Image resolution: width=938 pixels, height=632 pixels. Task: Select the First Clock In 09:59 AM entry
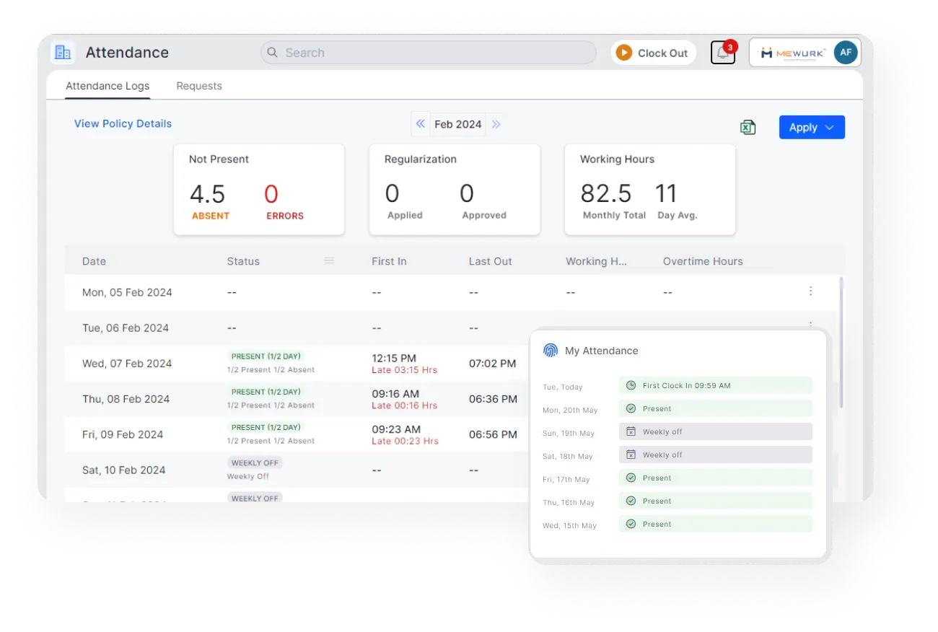715,385
